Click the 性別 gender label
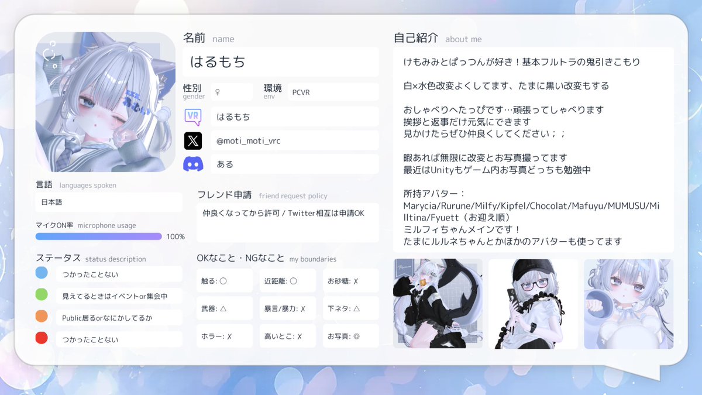Viewport: 702px width, 395px height. [194, 91]
